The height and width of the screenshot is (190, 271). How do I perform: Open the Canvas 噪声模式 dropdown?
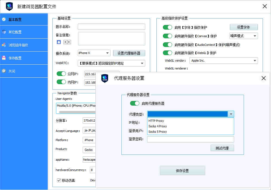pos(244,36)
